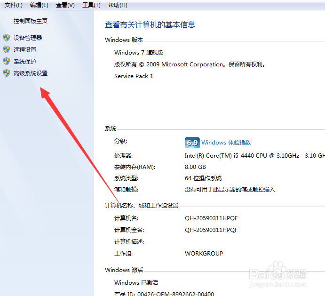325x296 pixels.
Task: Click the 计算机全名 value QH-20590311HPQF
Action: coord(211,230)
